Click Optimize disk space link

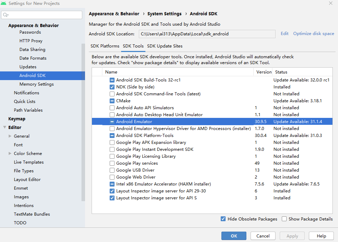[314, 34]
